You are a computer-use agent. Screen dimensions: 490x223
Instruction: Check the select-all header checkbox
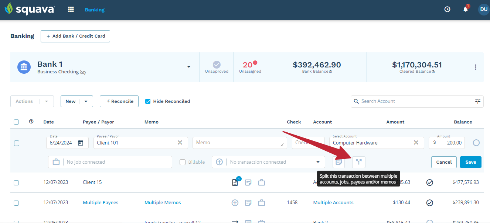click(x=16, y=122)
